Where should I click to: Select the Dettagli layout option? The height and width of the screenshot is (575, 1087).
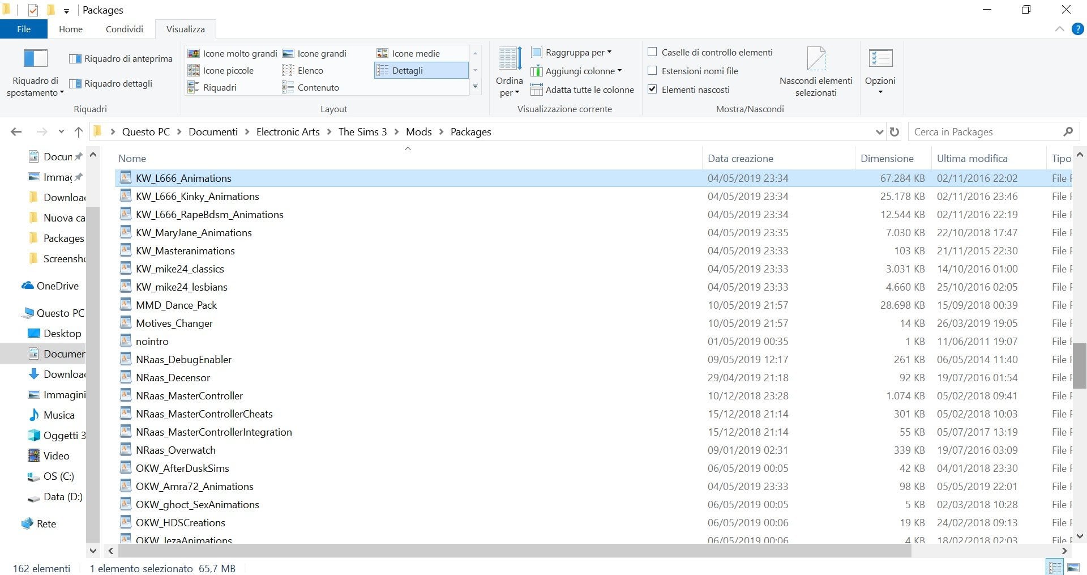(421, 70)
